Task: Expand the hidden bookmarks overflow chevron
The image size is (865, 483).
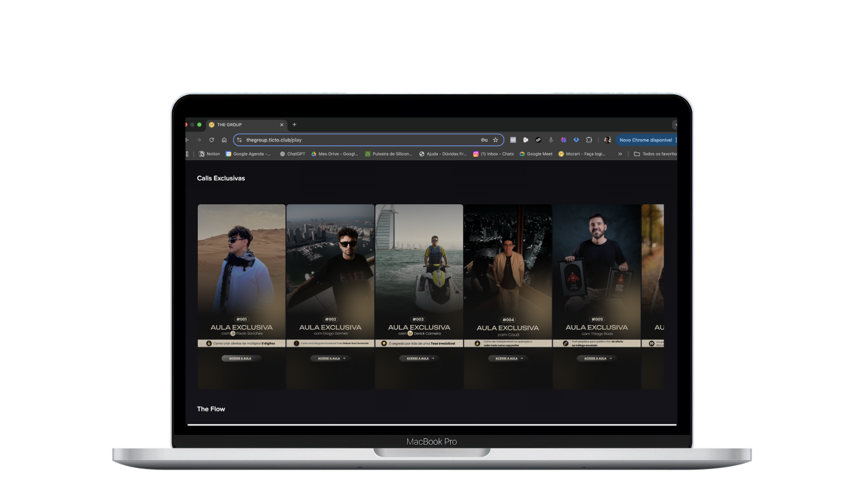Action: (620, 154)
